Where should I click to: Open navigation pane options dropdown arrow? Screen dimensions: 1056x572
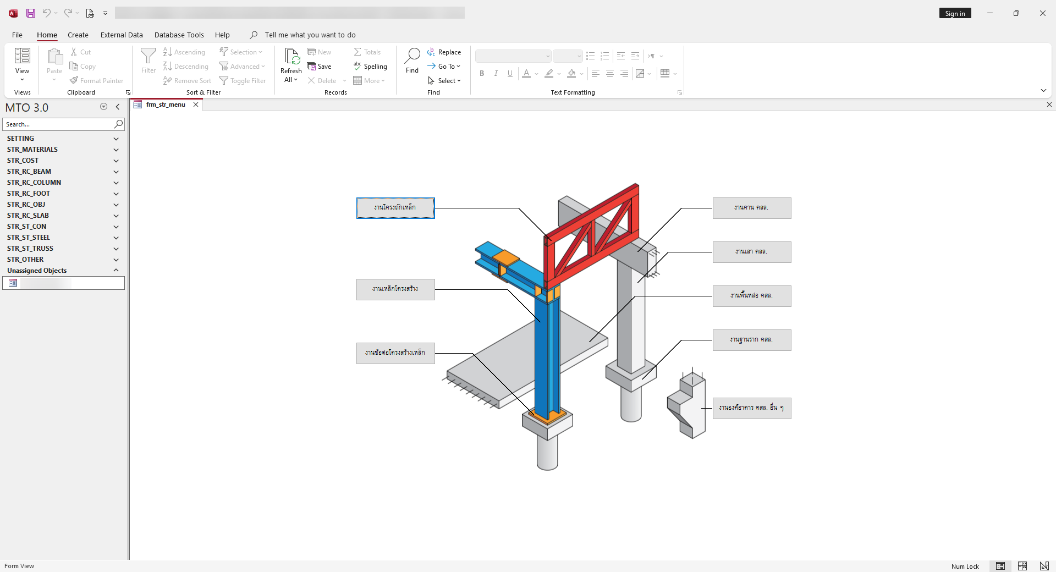[103, 107]
